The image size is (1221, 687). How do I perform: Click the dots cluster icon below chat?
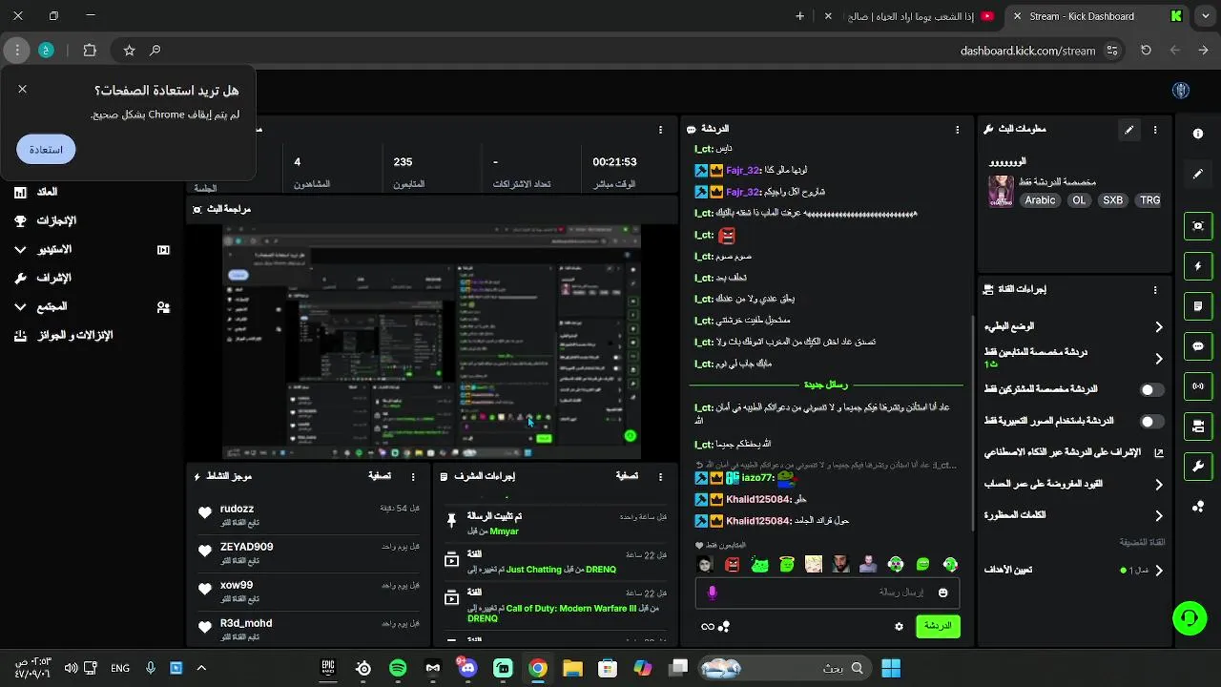click(x=724, y=627)
